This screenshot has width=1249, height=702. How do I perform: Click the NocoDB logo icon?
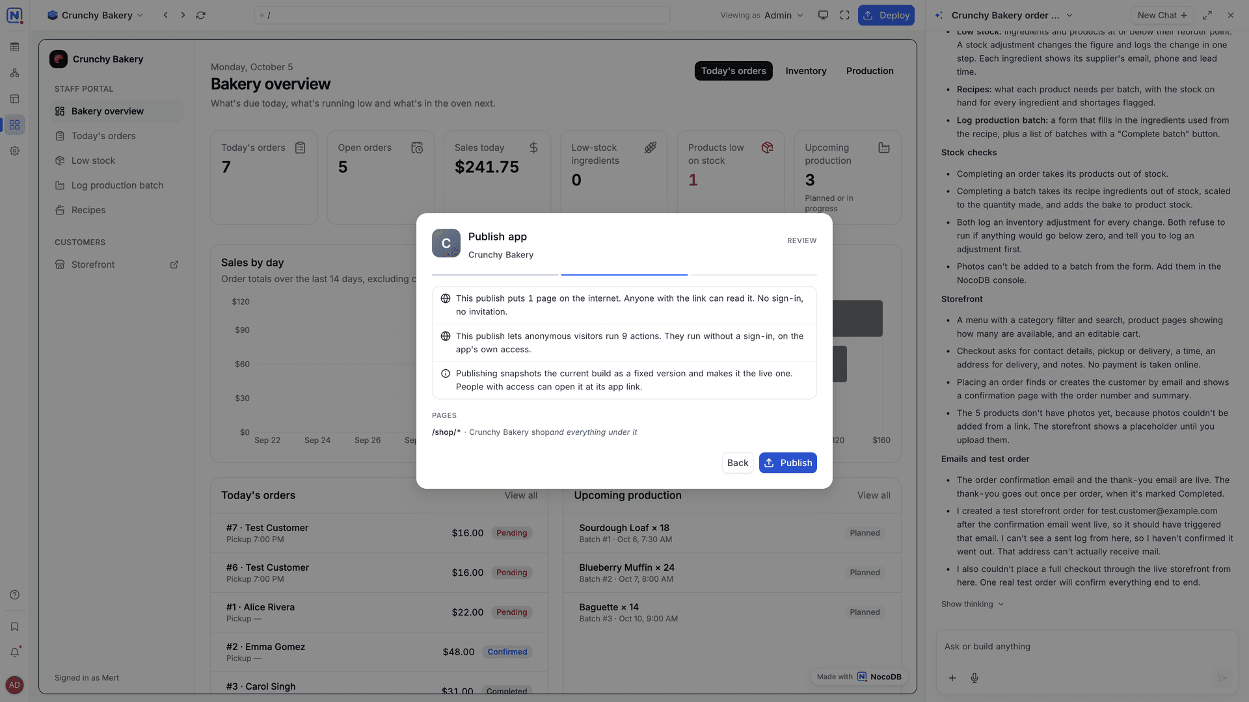[x=14, y=15]
